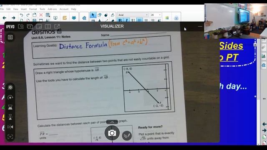Image resolution: width=267 pixels, height=150 pixels.
Task: Click the Redo icon
Action: click(x=28, y=15)
